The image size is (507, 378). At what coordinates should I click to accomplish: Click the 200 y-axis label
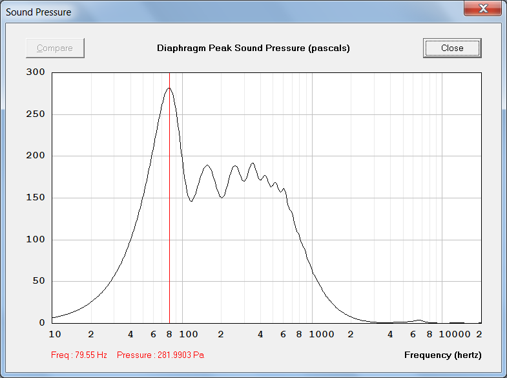tap(36, 156)
